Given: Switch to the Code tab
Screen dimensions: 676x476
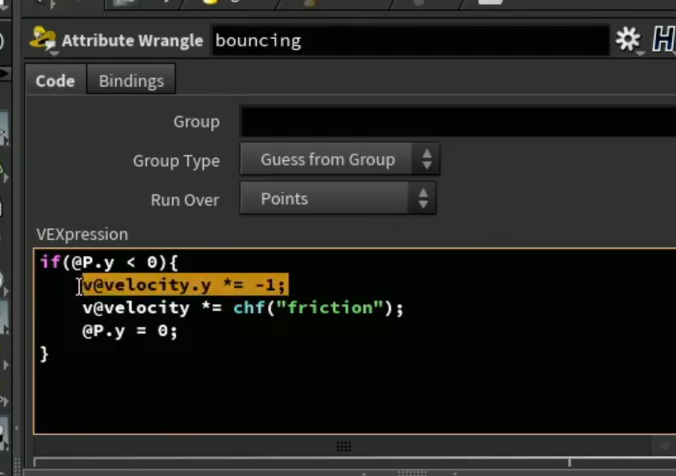Looking at the screenshot, I should tap(55, 80).
